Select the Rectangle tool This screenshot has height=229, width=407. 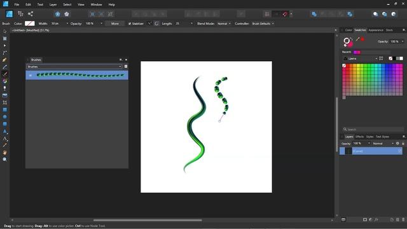(4, 109)
